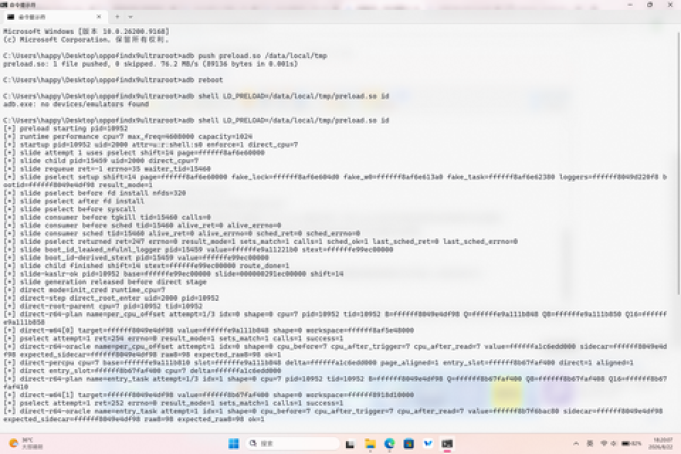
Task: Open the blue bird app in taskbar
Action: (428, 443)
